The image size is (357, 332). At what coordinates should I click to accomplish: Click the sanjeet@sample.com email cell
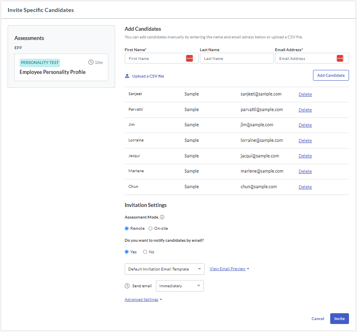[x=261, y=94]
